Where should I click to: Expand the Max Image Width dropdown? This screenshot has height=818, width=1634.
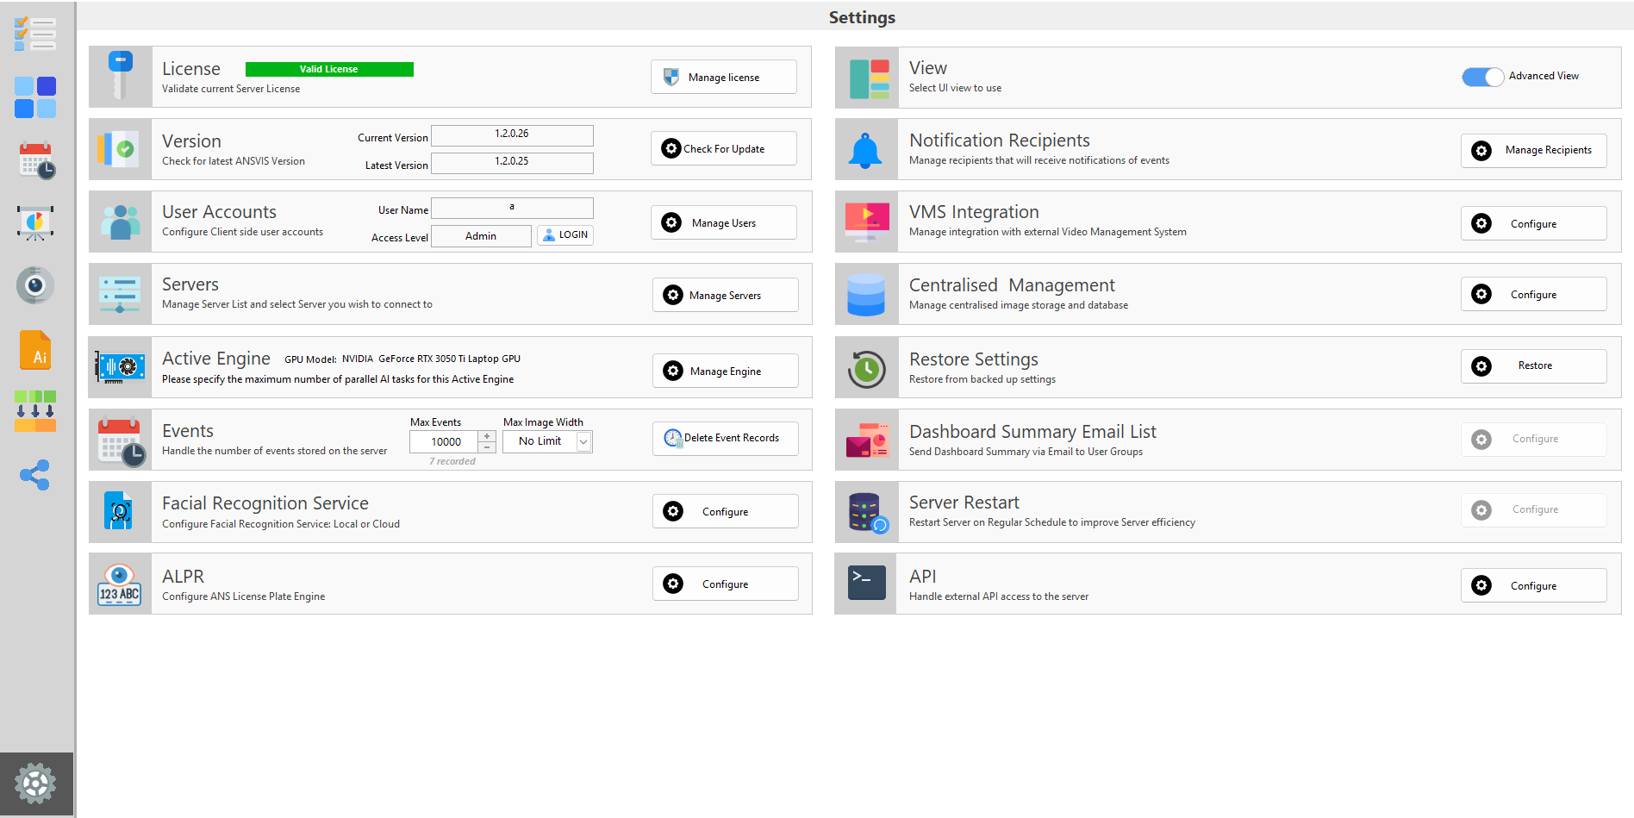[x=583, y=442]
